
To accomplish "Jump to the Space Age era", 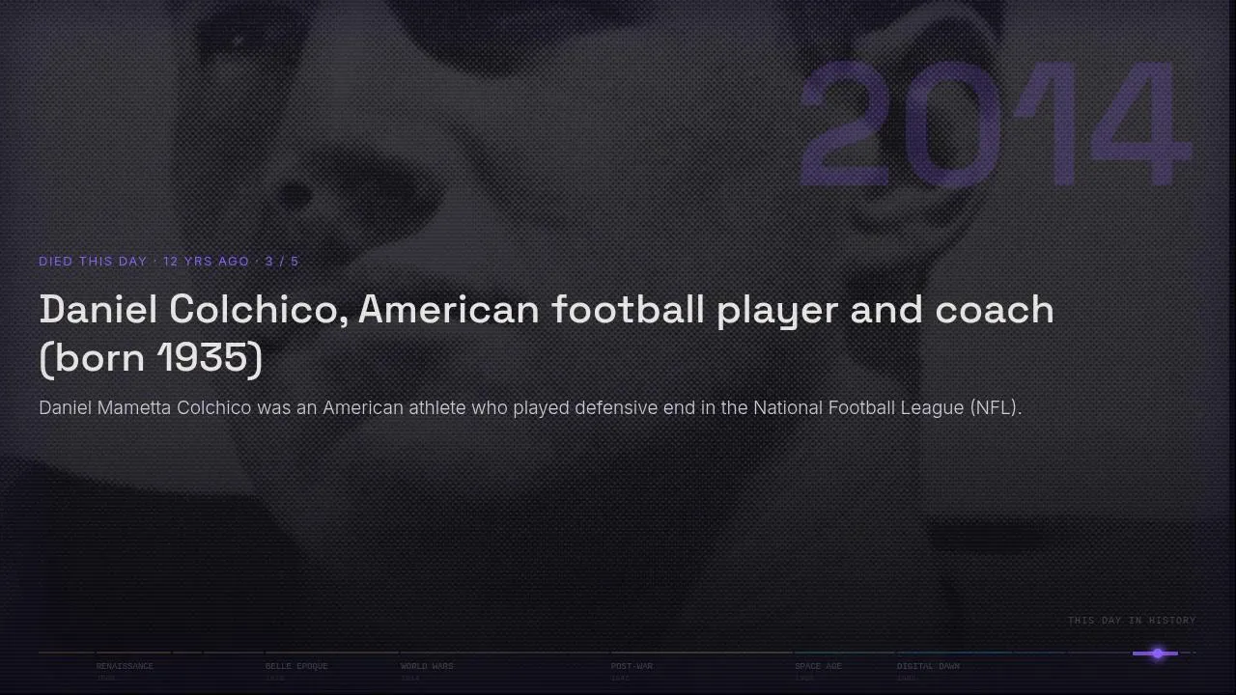I will click(x=818, y=666).
